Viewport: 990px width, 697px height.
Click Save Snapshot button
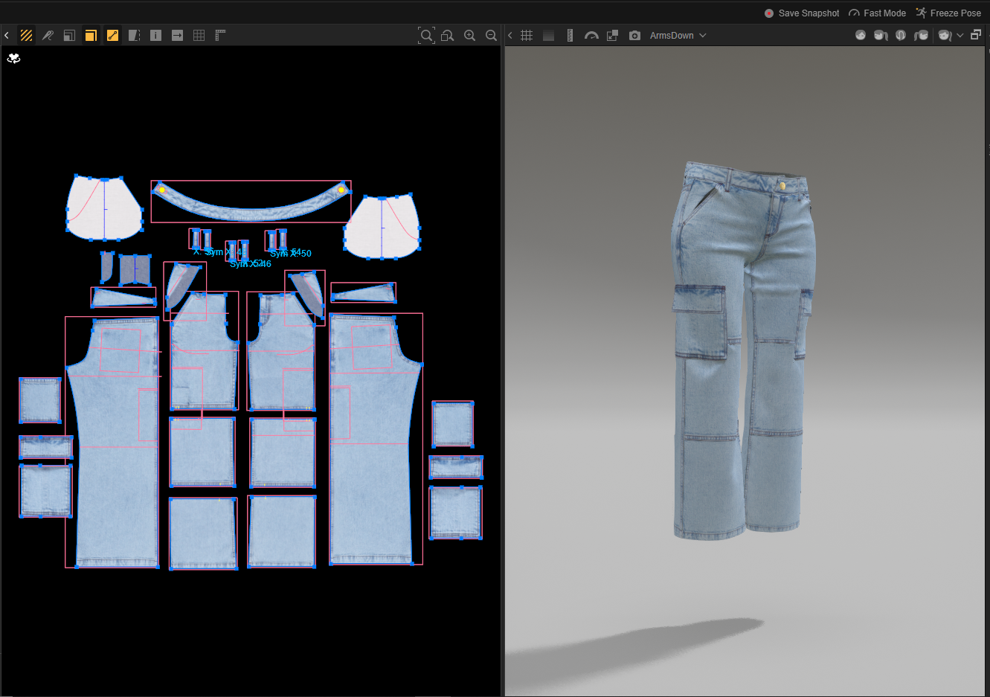tap(802, 13)
